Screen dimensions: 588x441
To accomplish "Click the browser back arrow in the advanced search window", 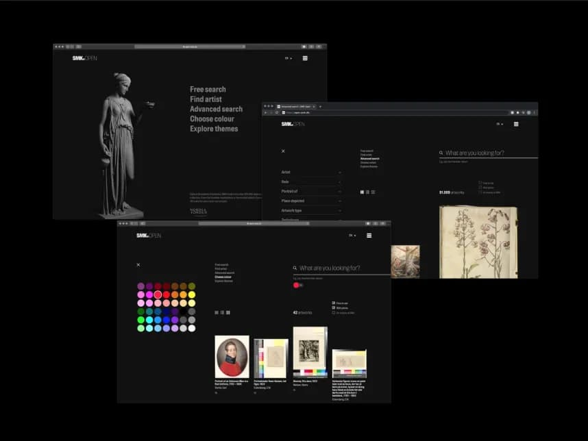I will coord(265,113).
